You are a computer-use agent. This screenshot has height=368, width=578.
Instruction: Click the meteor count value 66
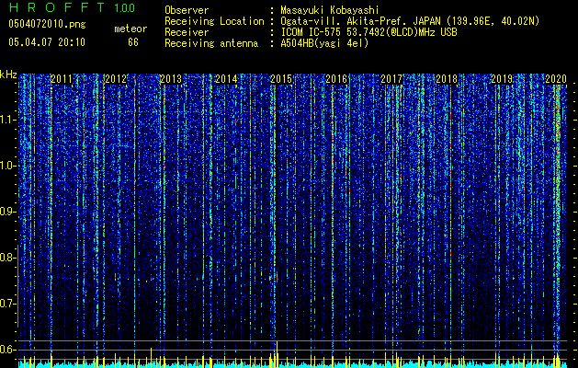133,42
